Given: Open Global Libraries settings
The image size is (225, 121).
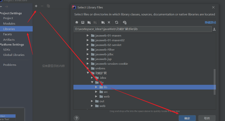Looking at the screenshot, I should pyautogui.click(x=14, y=55).
